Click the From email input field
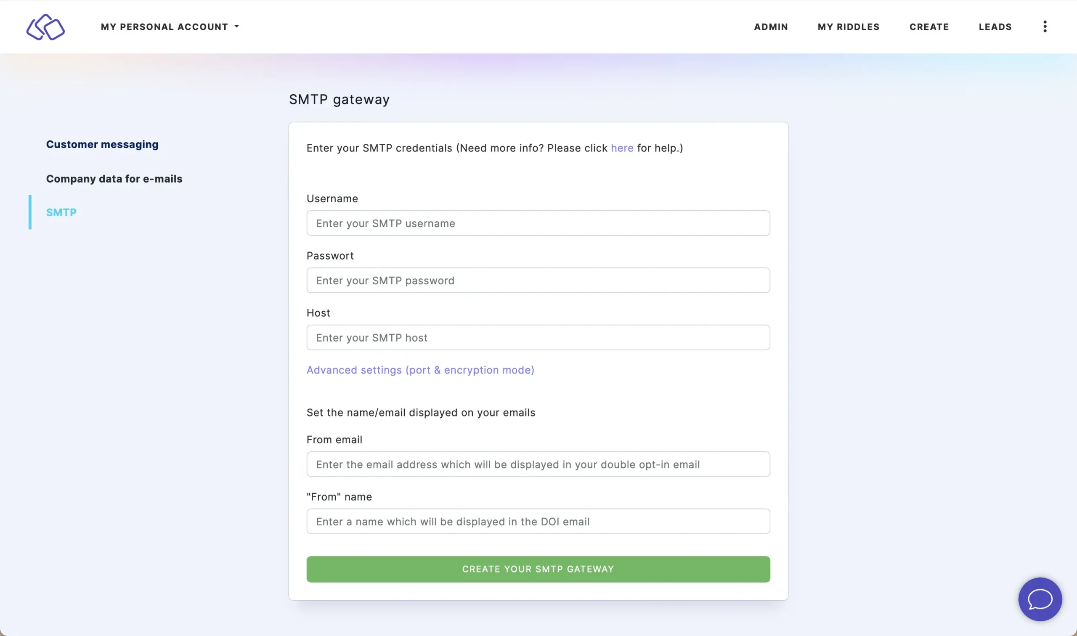The height and width of the screenshot is (636, 1077). (x=538, y=464)
